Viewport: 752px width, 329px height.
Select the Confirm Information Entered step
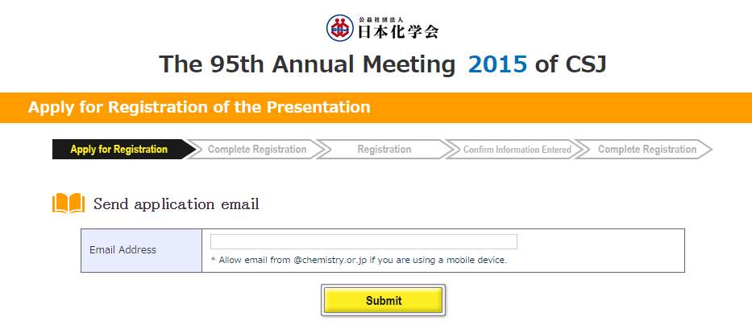click(517, 150)
